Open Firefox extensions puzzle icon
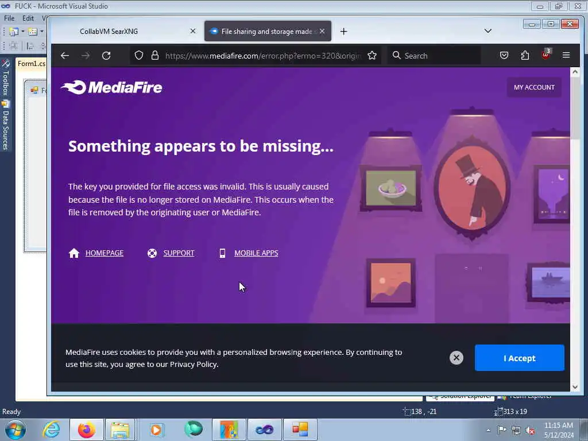The image size is (588, 441). point(525,56)
